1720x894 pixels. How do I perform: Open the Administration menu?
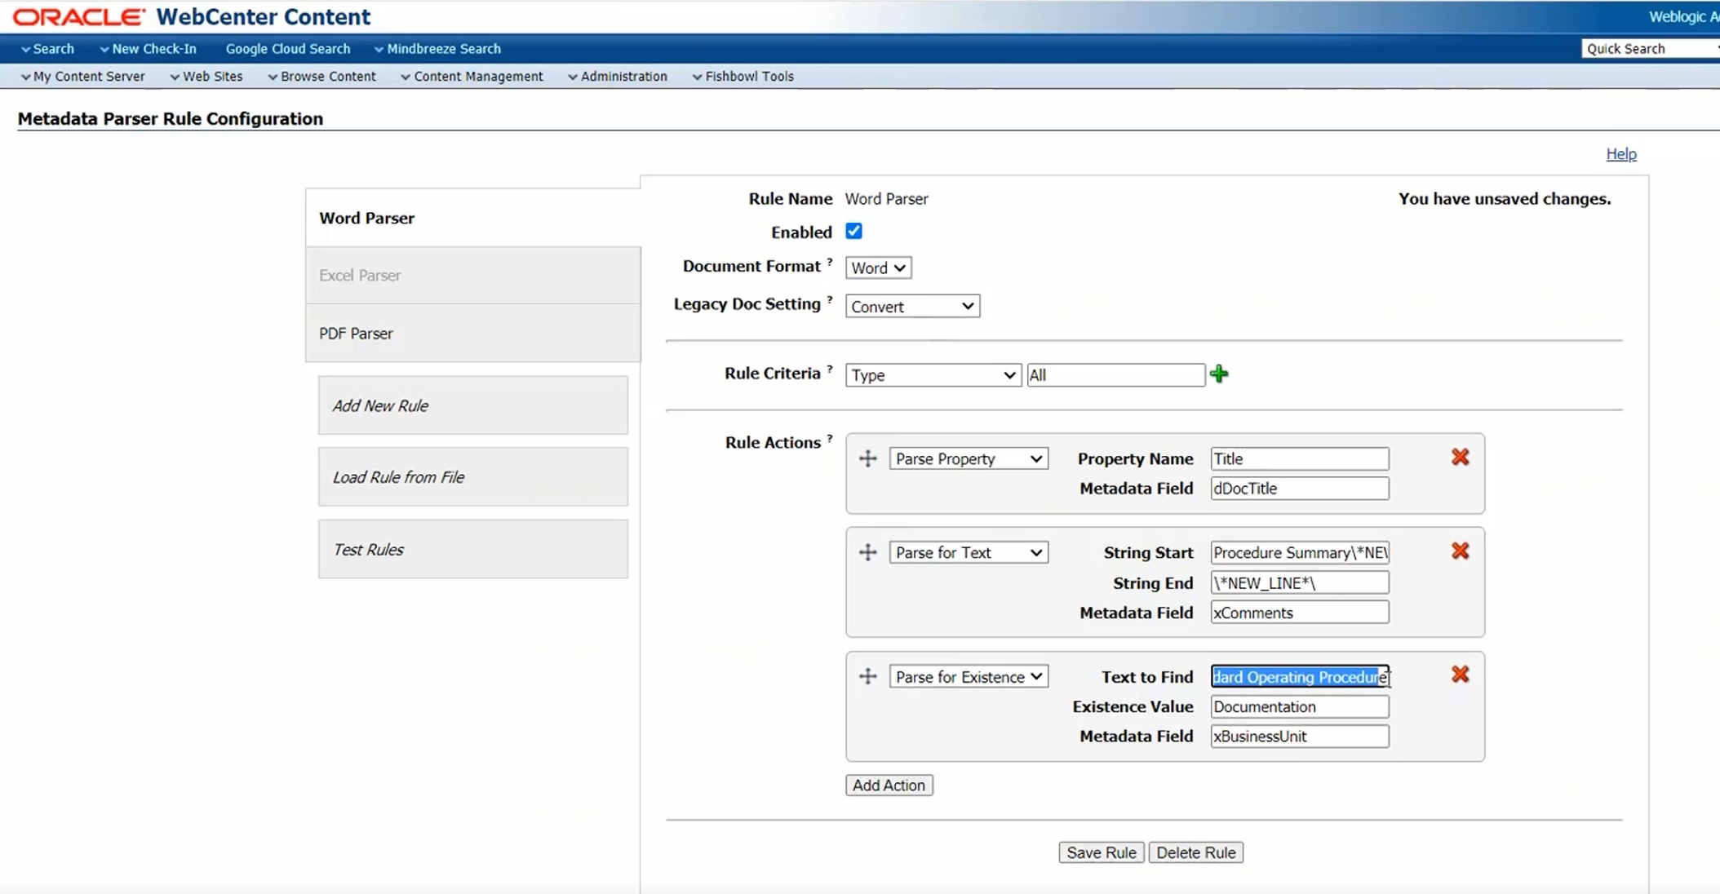[618, 76]
